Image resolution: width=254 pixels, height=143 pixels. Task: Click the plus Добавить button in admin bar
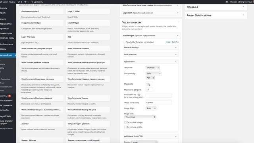click(x=37, y=2)
